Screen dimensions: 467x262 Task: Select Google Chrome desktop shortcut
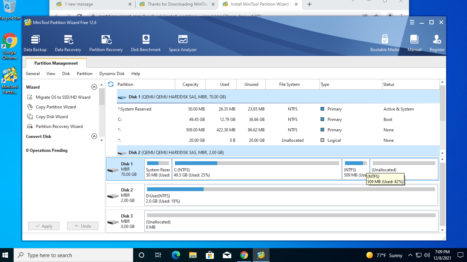point(10,47)
